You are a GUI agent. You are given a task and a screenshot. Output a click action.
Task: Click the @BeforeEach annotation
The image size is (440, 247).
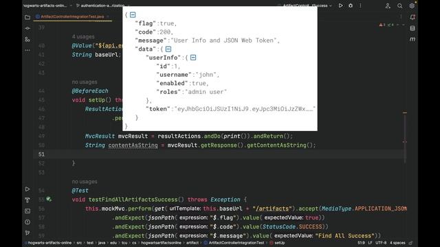point(90,91)
